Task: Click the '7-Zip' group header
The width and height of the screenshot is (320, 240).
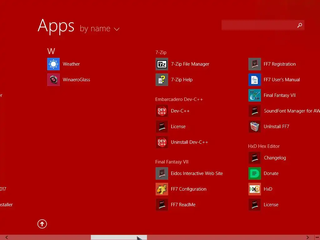Action: click(161, 52)
